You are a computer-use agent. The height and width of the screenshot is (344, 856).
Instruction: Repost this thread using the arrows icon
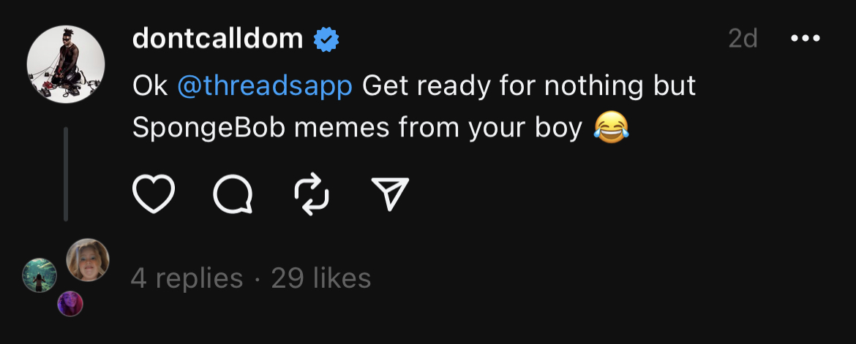tap(312, 194)
